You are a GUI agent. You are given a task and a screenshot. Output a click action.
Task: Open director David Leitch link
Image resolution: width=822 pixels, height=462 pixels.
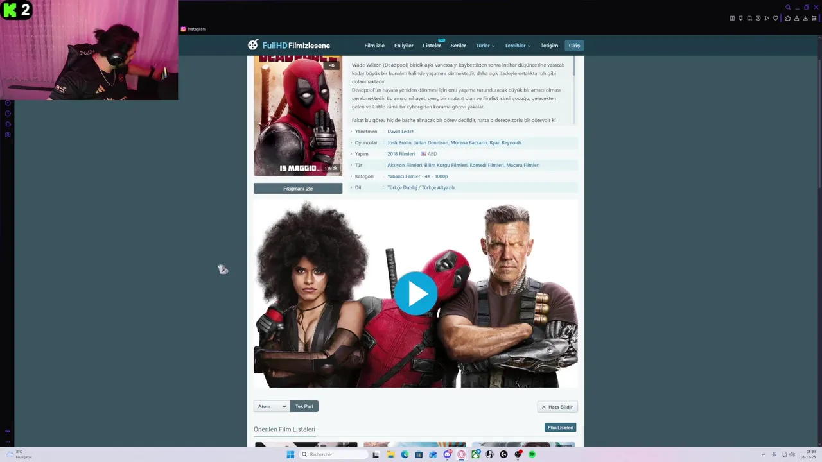pos(401,132)
